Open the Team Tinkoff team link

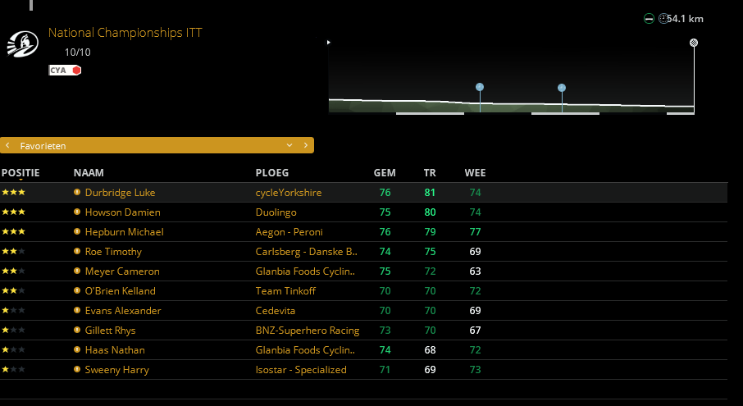(x=286, y=291)
